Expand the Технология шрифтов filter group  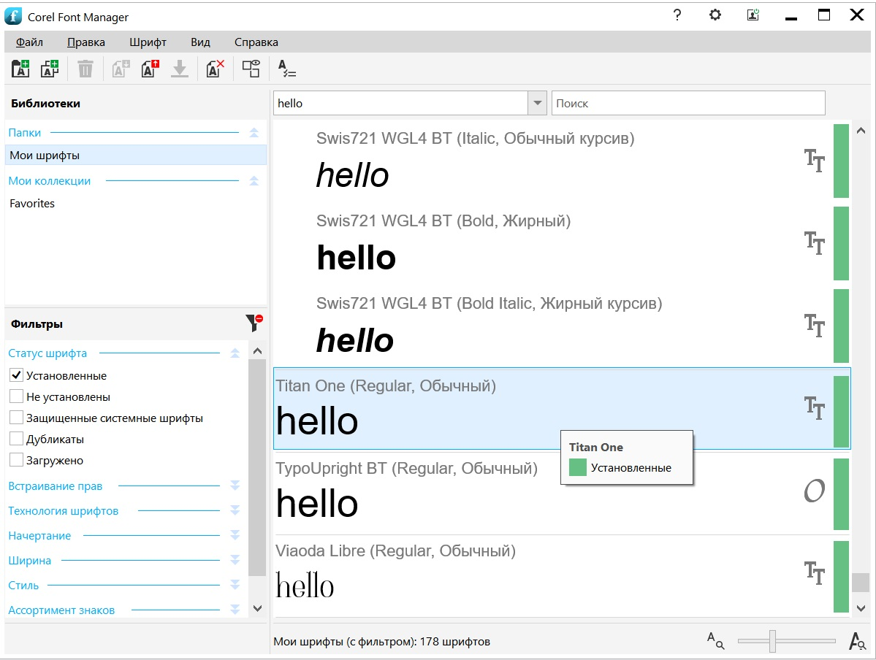235,510
